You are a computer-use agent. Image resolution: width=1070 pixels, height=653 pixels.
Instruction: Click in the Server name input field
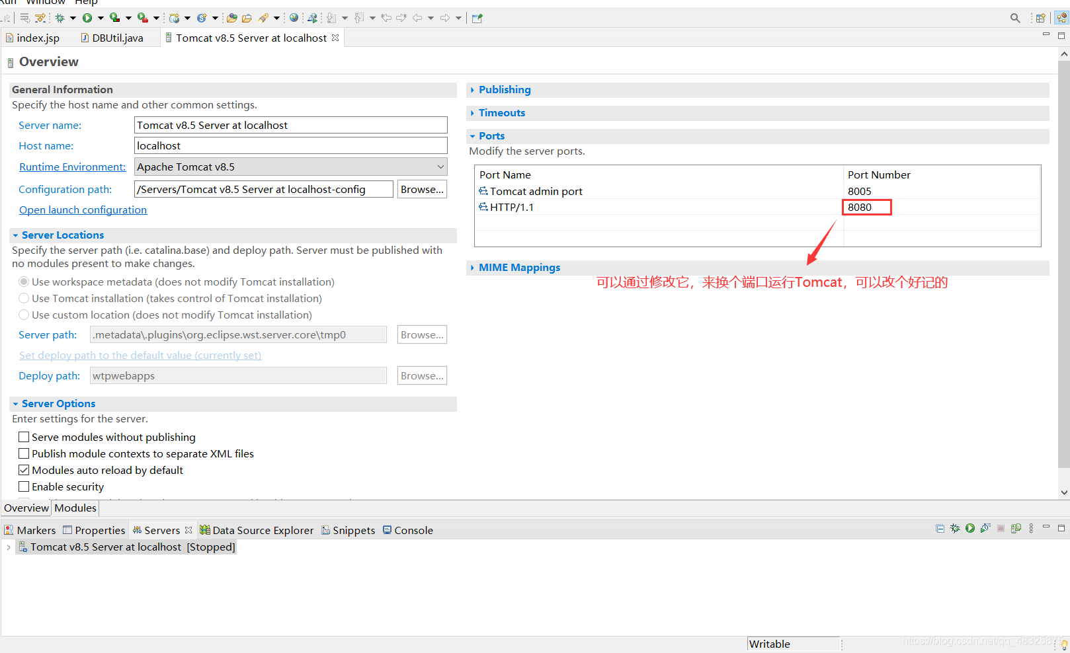[290, 125]
